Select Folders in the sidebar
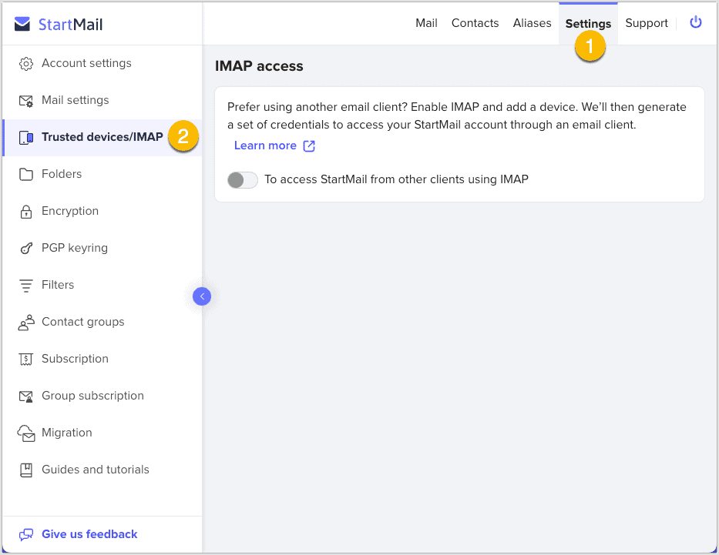This screenshot has width=719, height=555. click(x=62, y=174)
